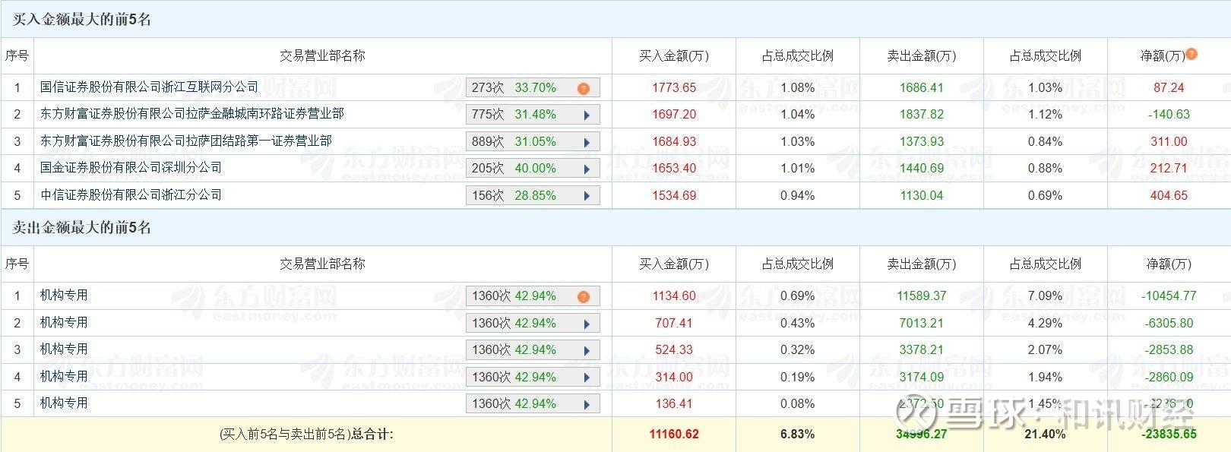Expand the arrow in fourth 机构专用 row

587,378
